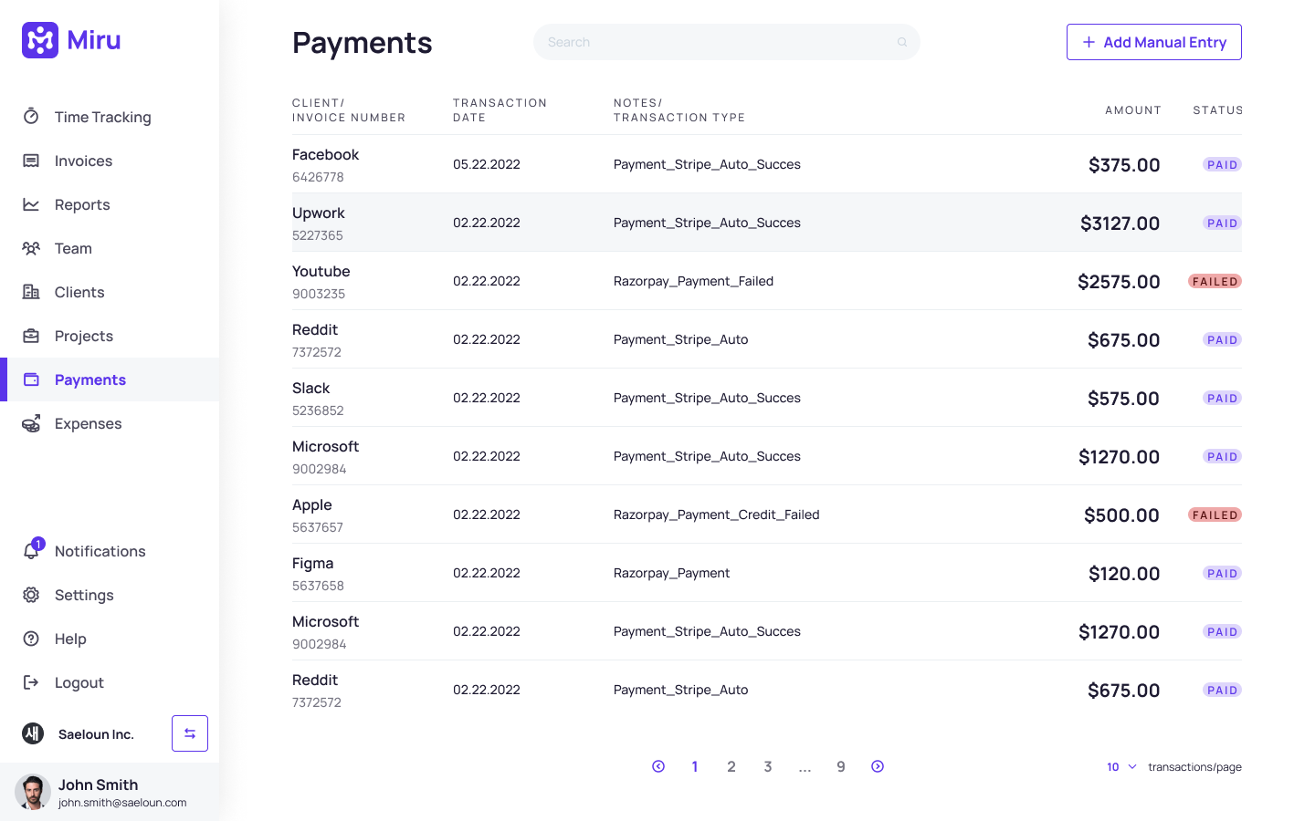Click the Team people icon
The width and height of the screenshot is (1315, 821).
(31, 248)
